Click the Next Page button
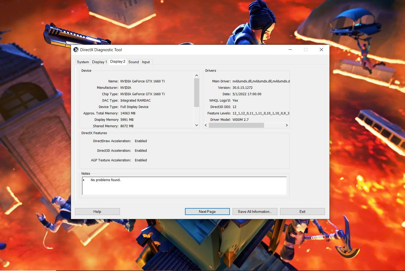This screenshot has width=405, height=271. (x=207, y=212)
